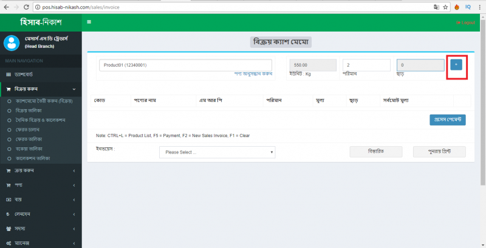Viewport: 486px width, 248px height.
Task: Click the user avatar profile icon
Action: (x=12, y=42)
